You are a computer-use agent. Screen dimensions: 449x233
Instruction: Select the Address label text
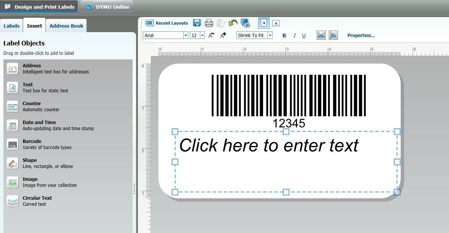pyautogui.click(x=32, y=66)
